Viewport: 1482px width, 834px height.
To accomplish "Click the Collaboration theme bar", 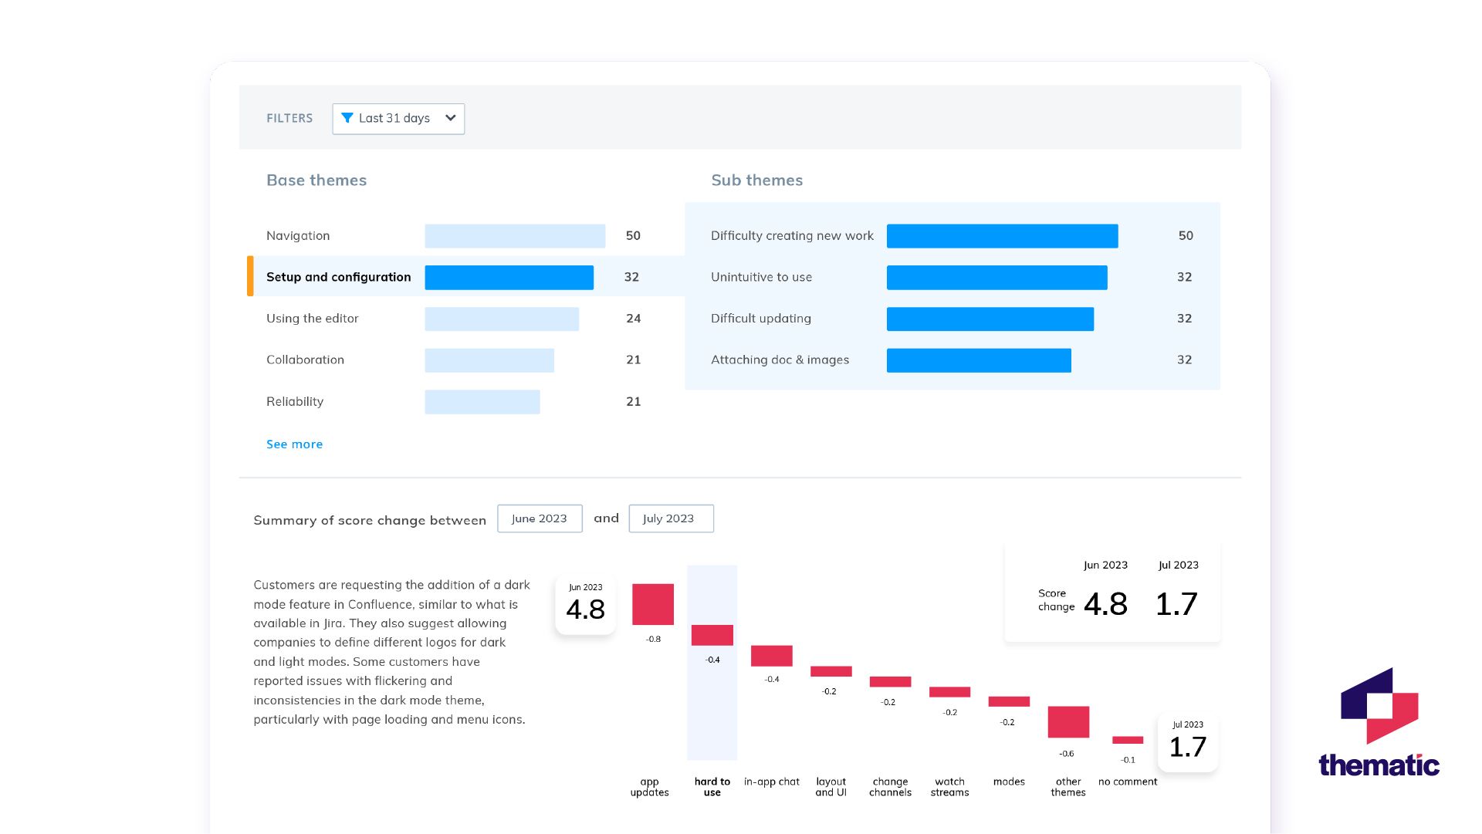I will 489,360.
